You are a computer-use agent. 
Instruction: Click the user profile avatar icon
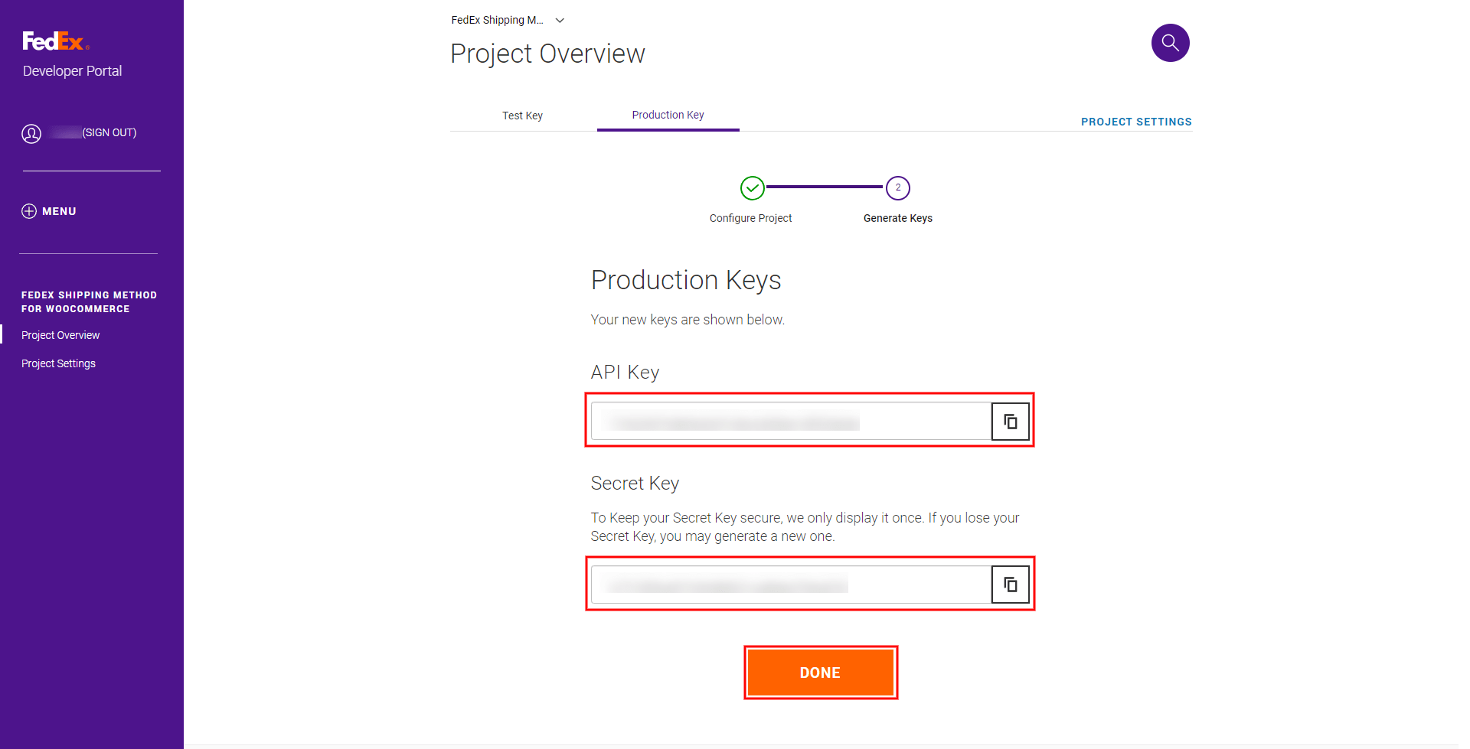31,134
